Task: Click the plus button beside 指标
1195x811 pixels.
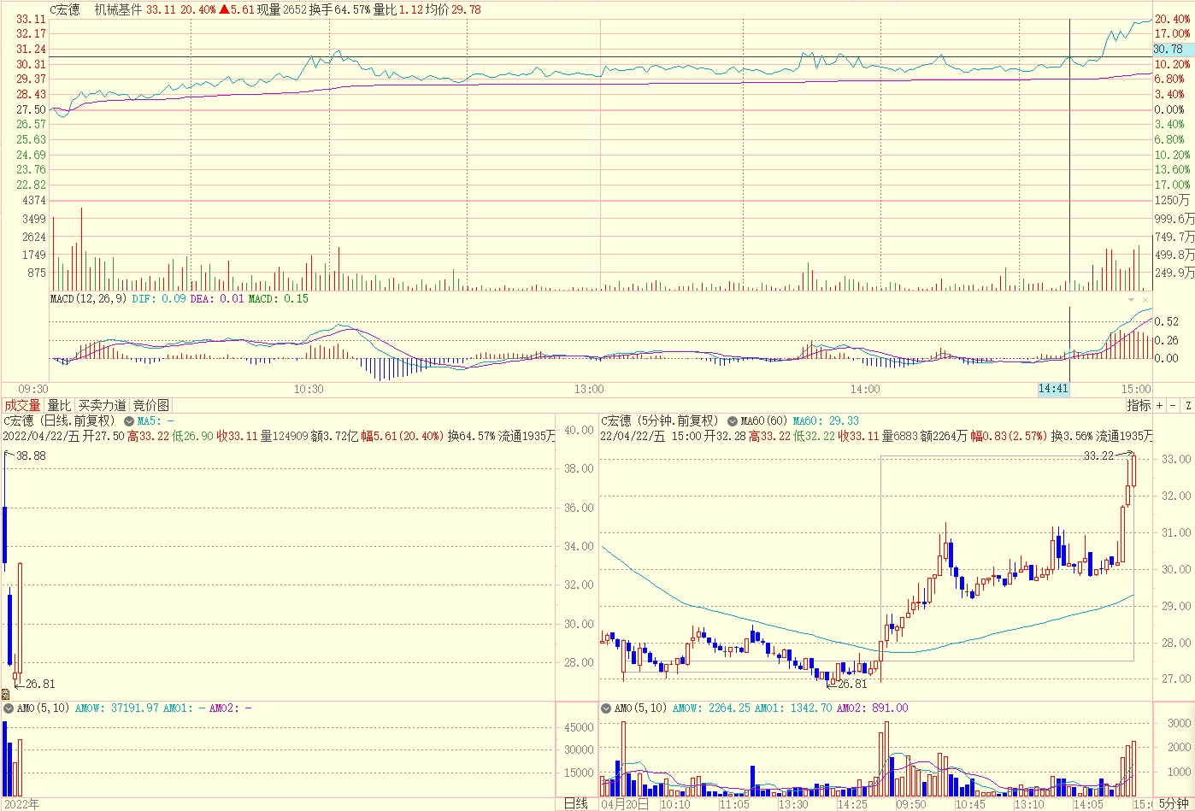Action: coord(1160,405)
